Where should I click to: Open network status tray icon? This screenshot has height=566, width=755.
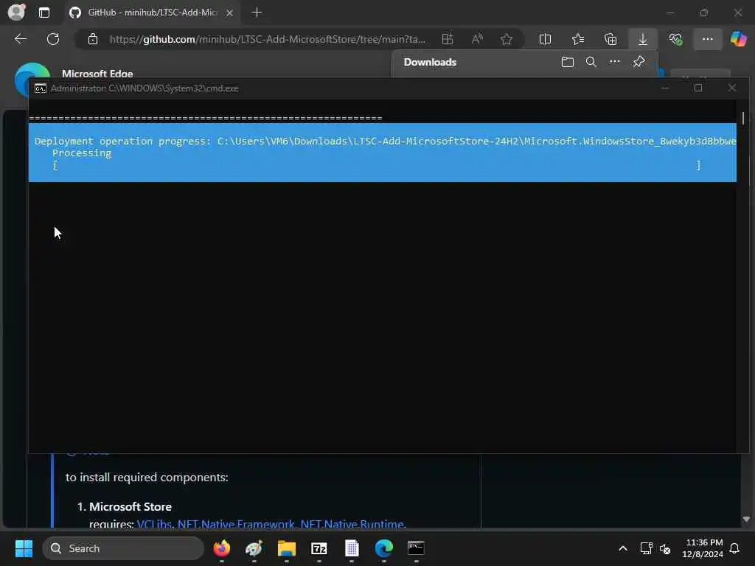point(646,548)
